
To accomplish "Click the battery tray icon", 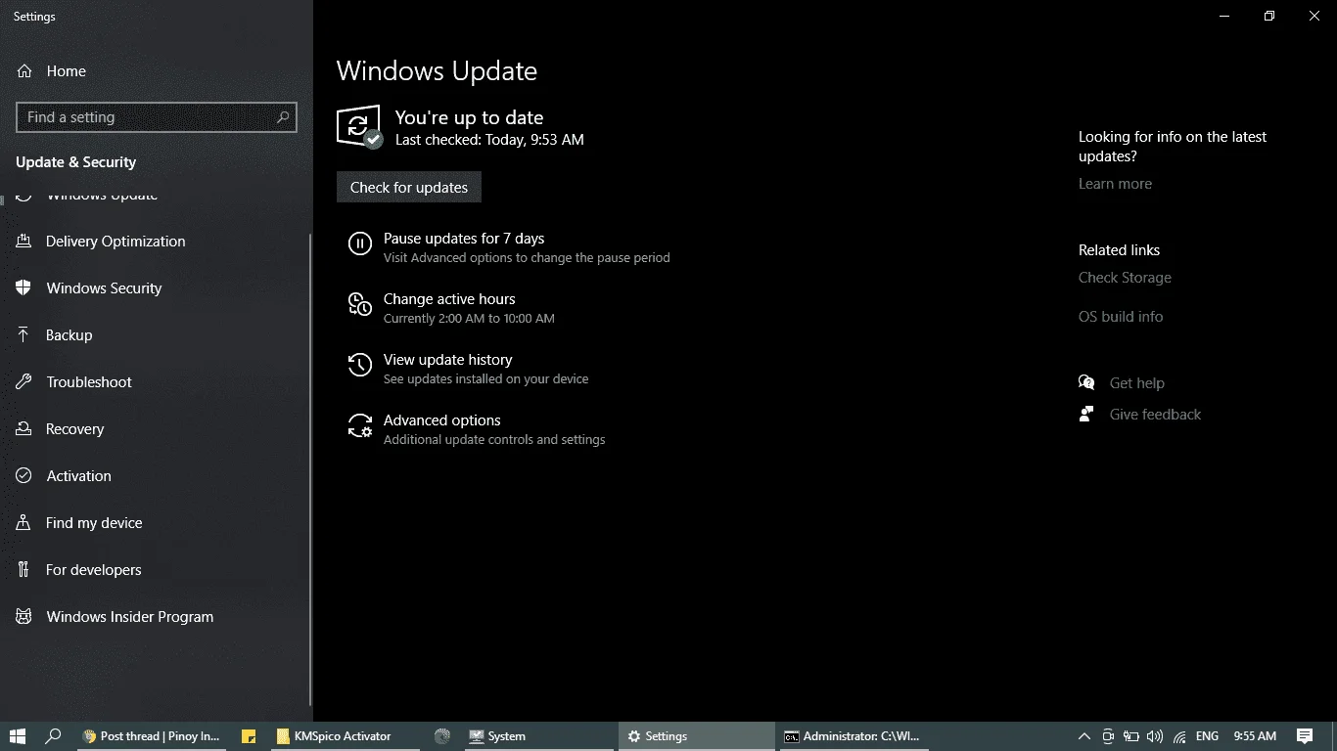I will point(1131,736).
